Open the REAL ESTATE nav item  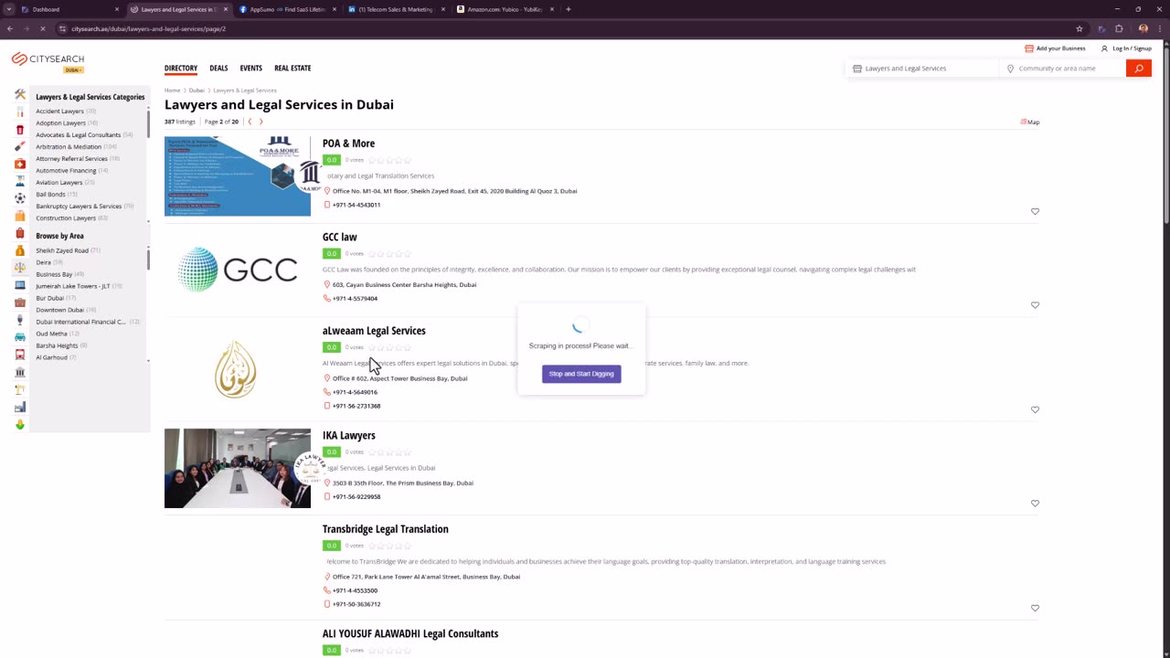(292, 68)
